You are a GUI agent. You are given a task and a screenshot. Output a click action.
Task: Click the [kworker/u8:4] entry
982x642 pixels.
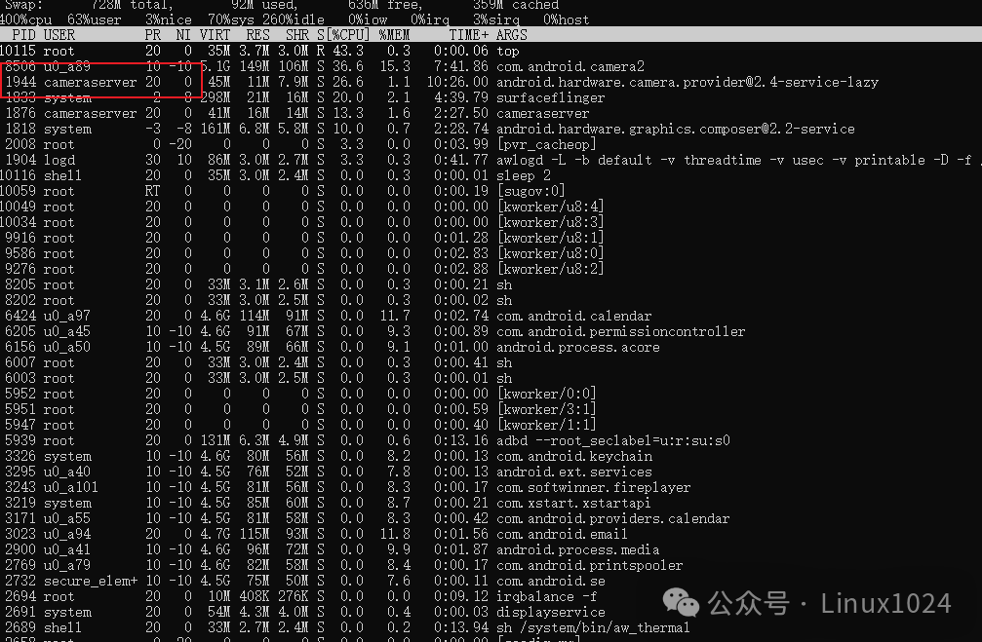551,207
